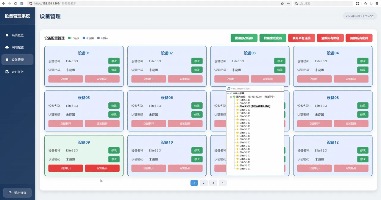This screenshot has width=381, height=200.
Task: Open the address bar three-dot options
Action: tap(288, 4)
